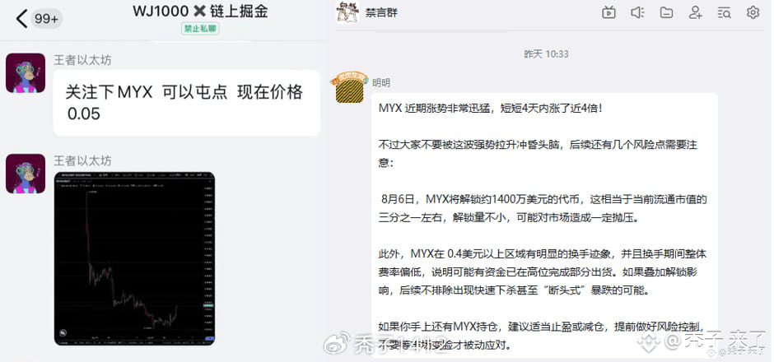Click the 禁止私聊 green tag
The width and height of the screenshot is (774, 362).
tap(200, 29)
